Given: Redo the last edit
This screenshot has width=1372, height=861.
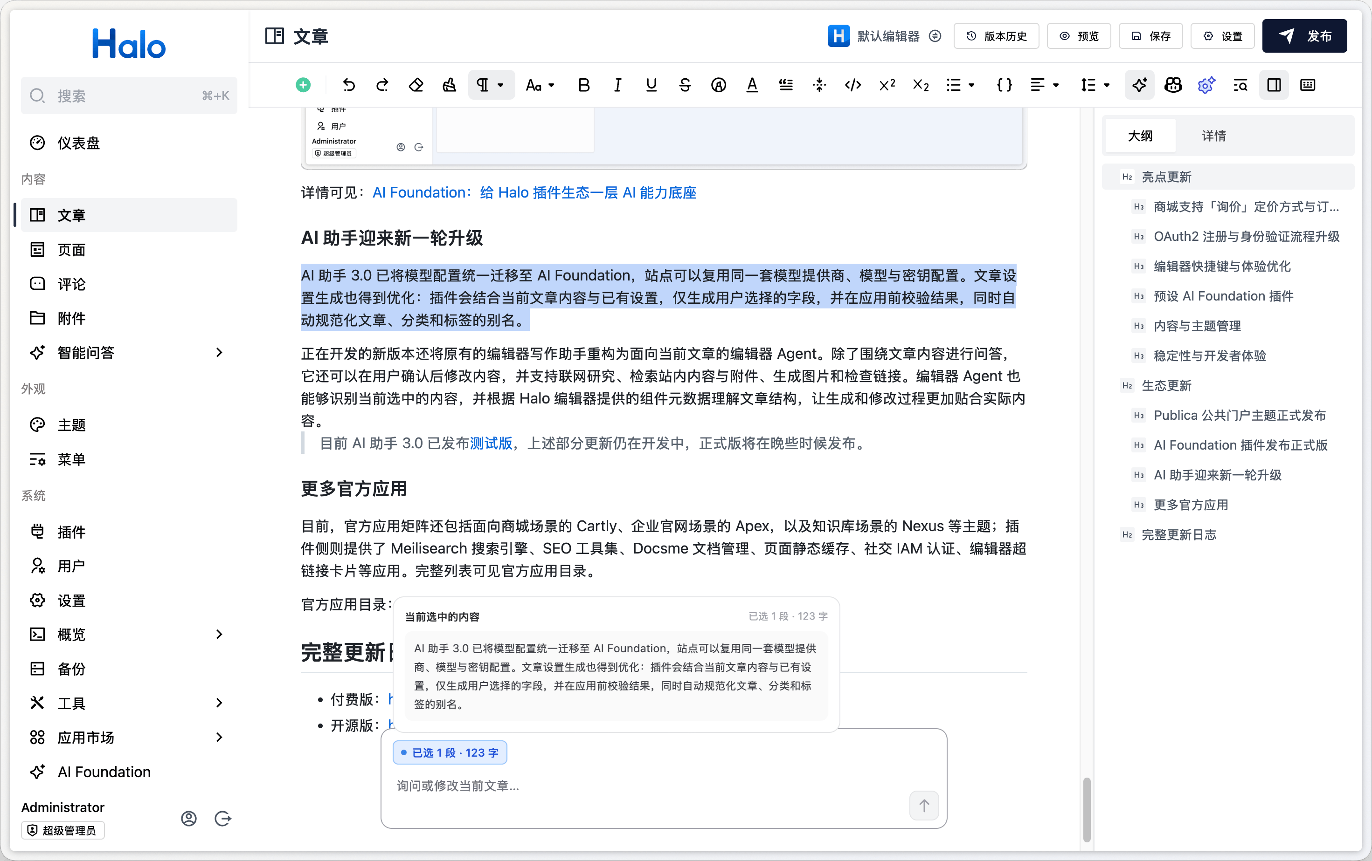Looking at the screenshot, I should click(x=382, y=85).
